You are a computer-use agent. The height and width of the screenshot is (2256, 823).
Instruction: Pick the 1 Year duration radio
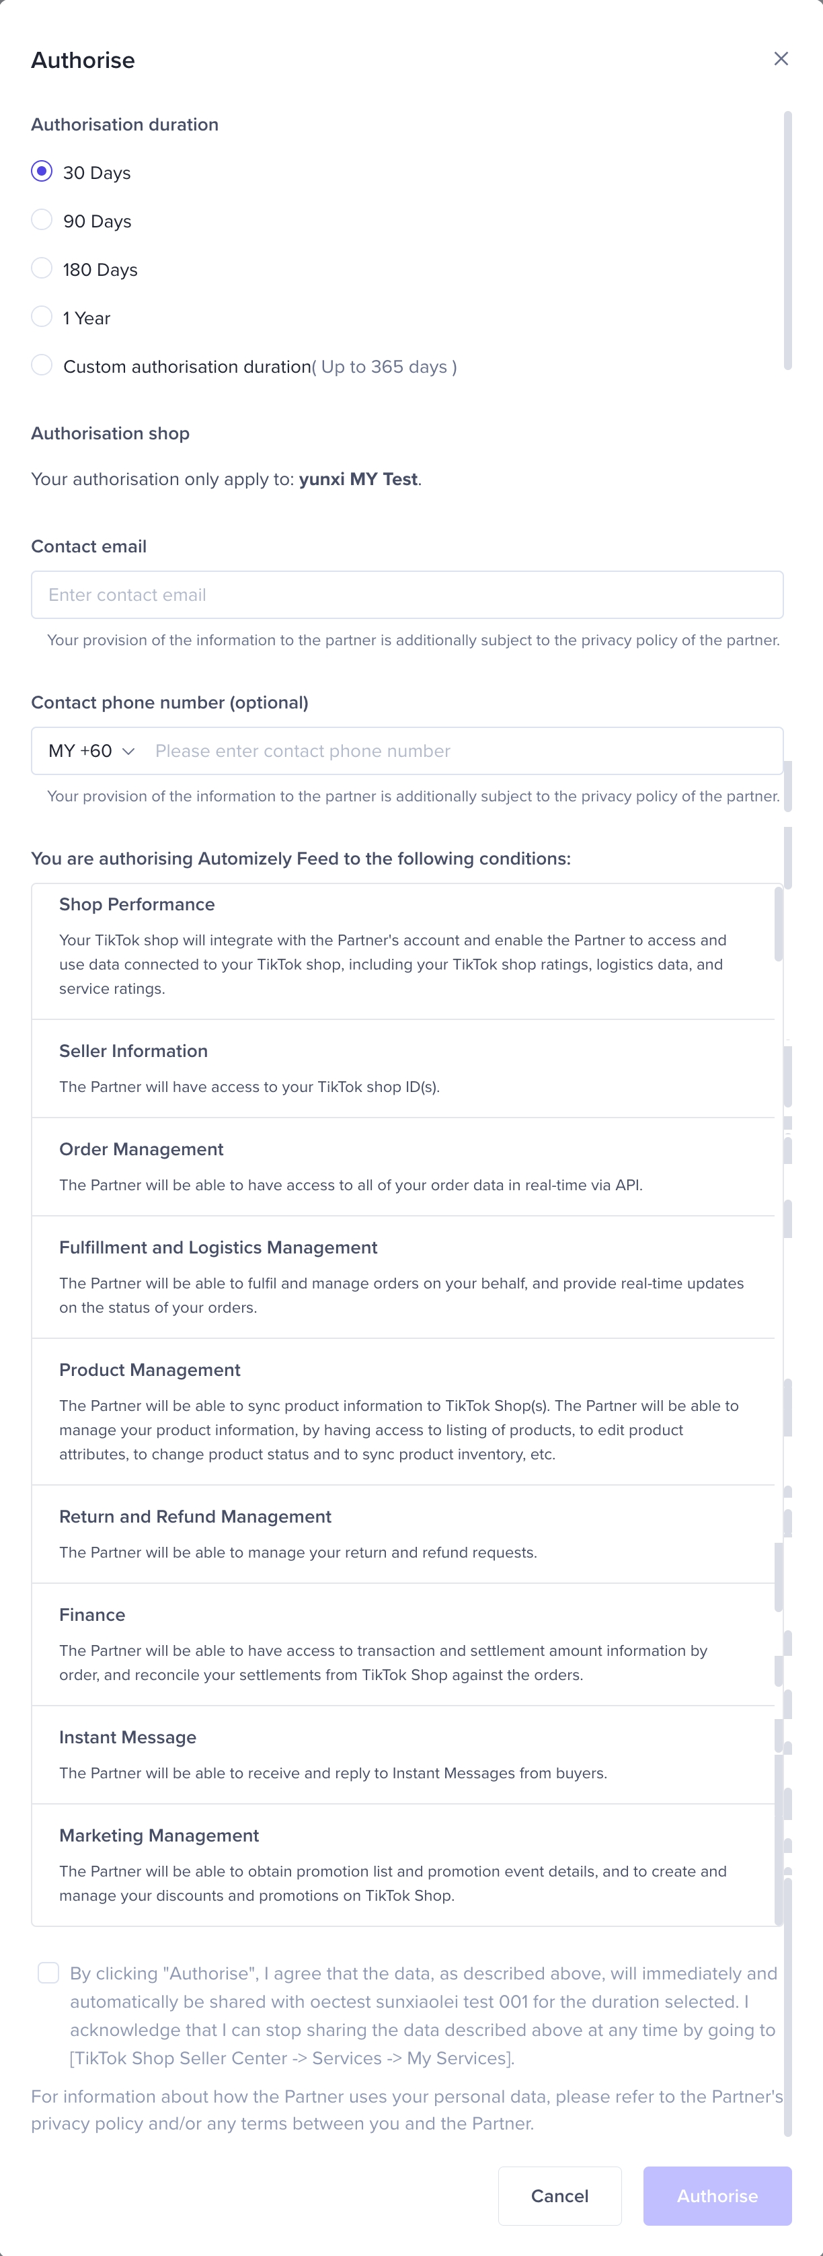42,317
